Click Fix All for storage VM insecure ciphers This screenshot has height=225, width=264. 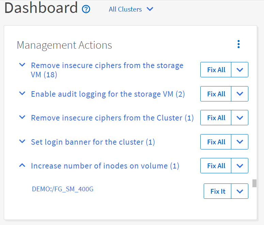(216, 70)
